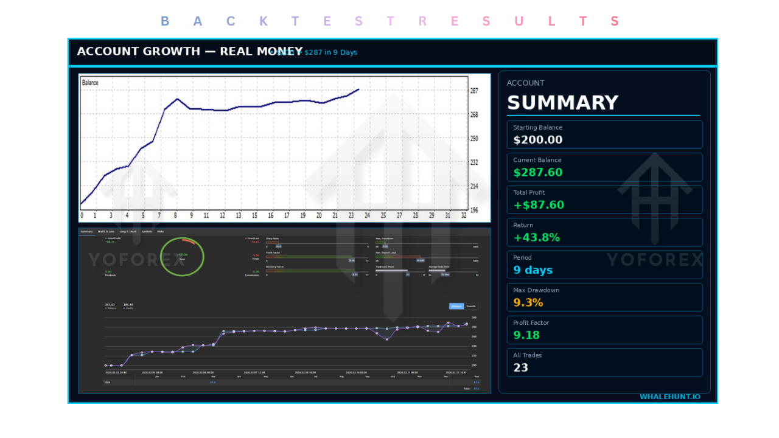
Task: Open the WHALEHUNT.IO link
Action: [669, 397]
